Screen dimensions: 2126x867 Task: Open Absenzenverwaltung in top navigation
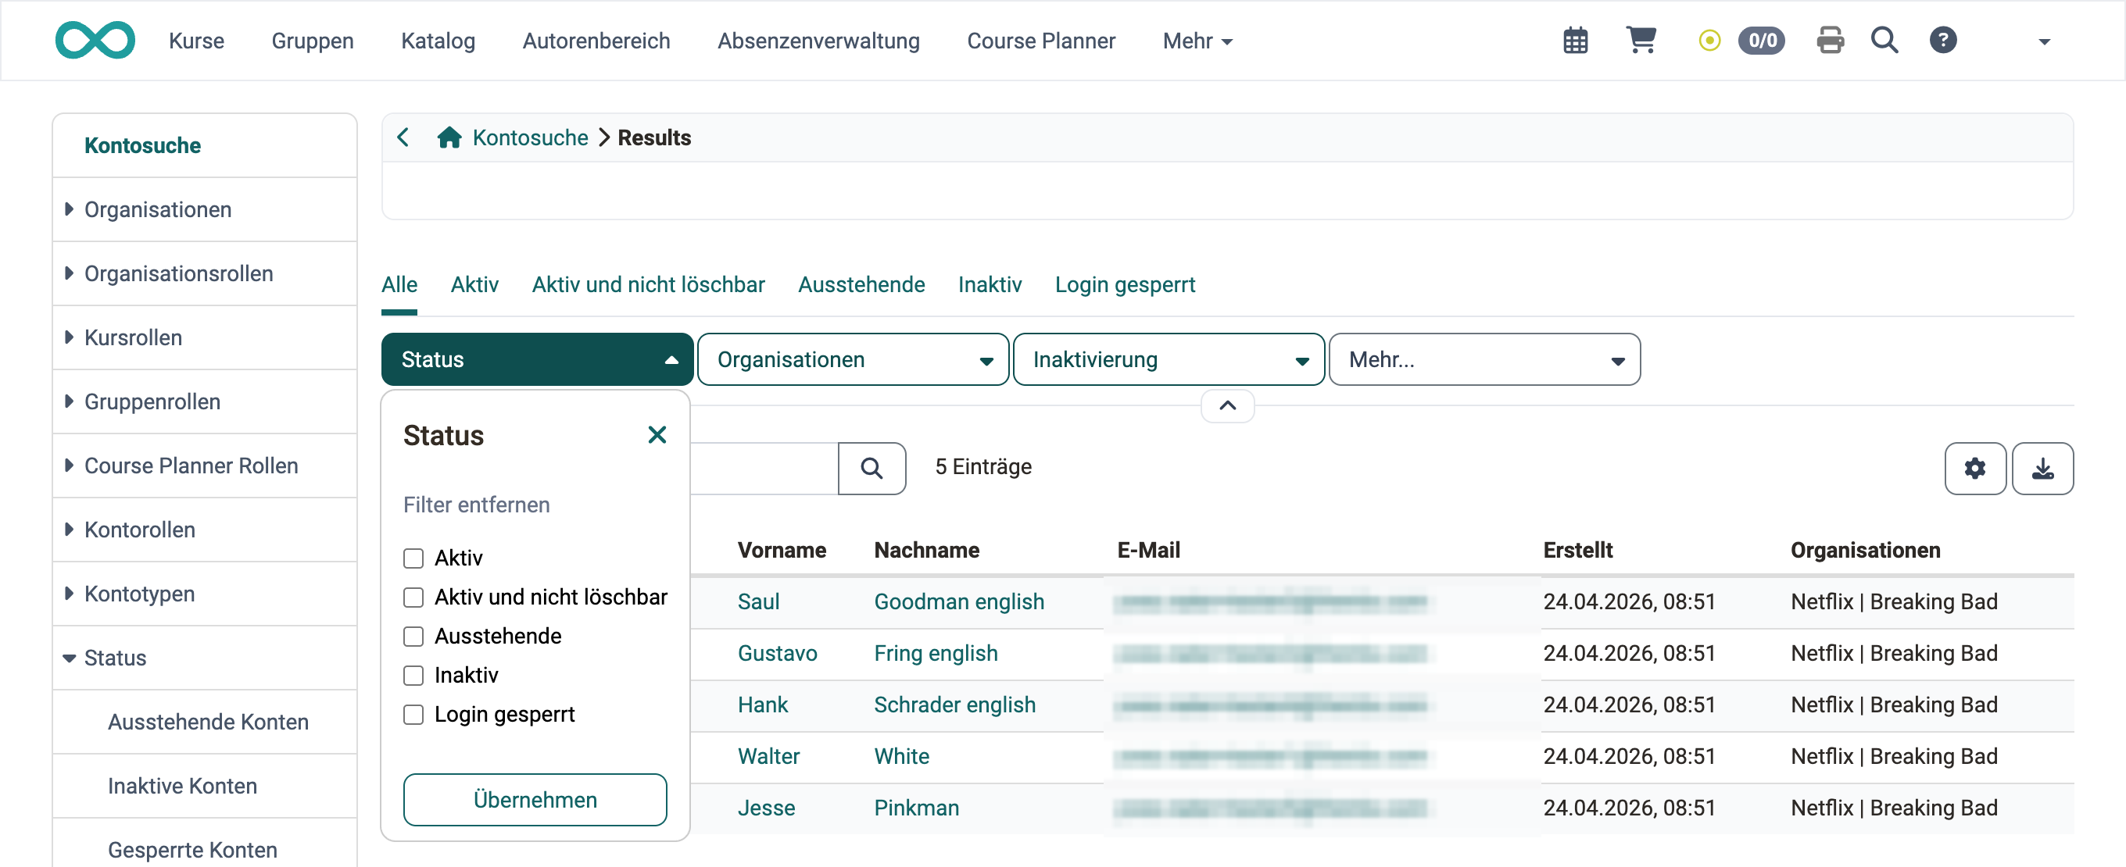click(818, 41)
